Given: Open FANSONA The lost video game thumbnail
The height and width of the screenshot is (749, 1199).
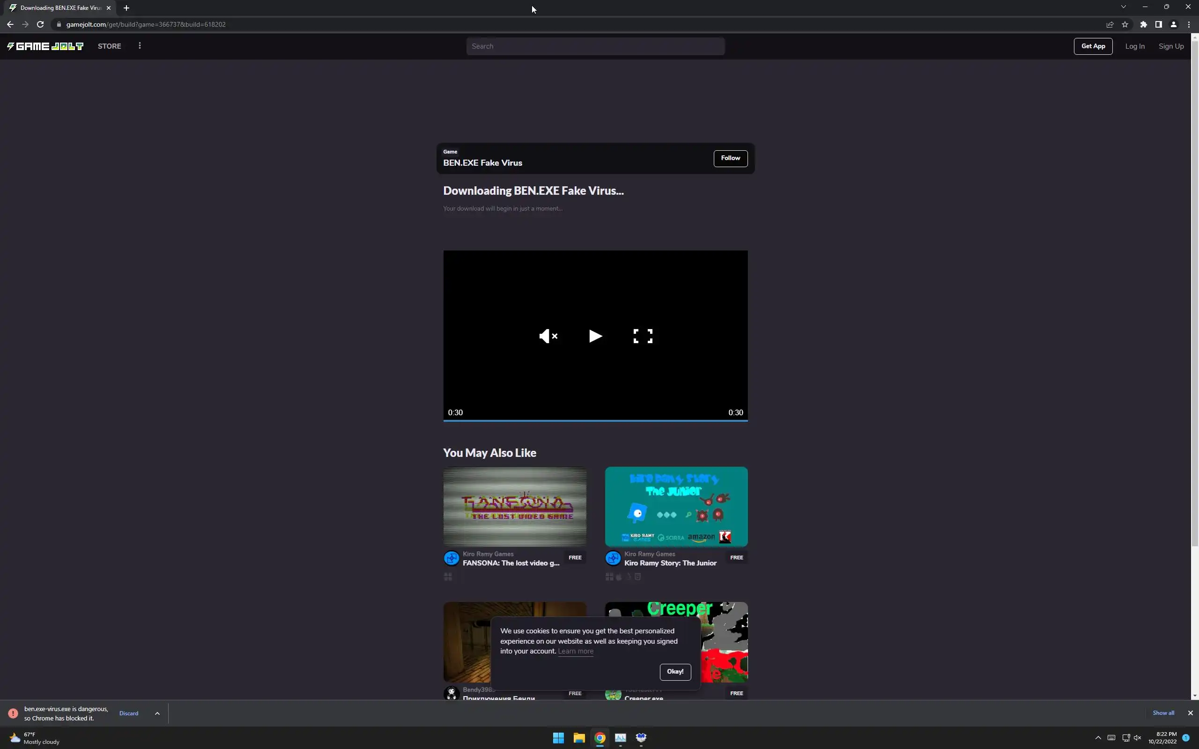Looking at the screenshot, I should (514, 506).
